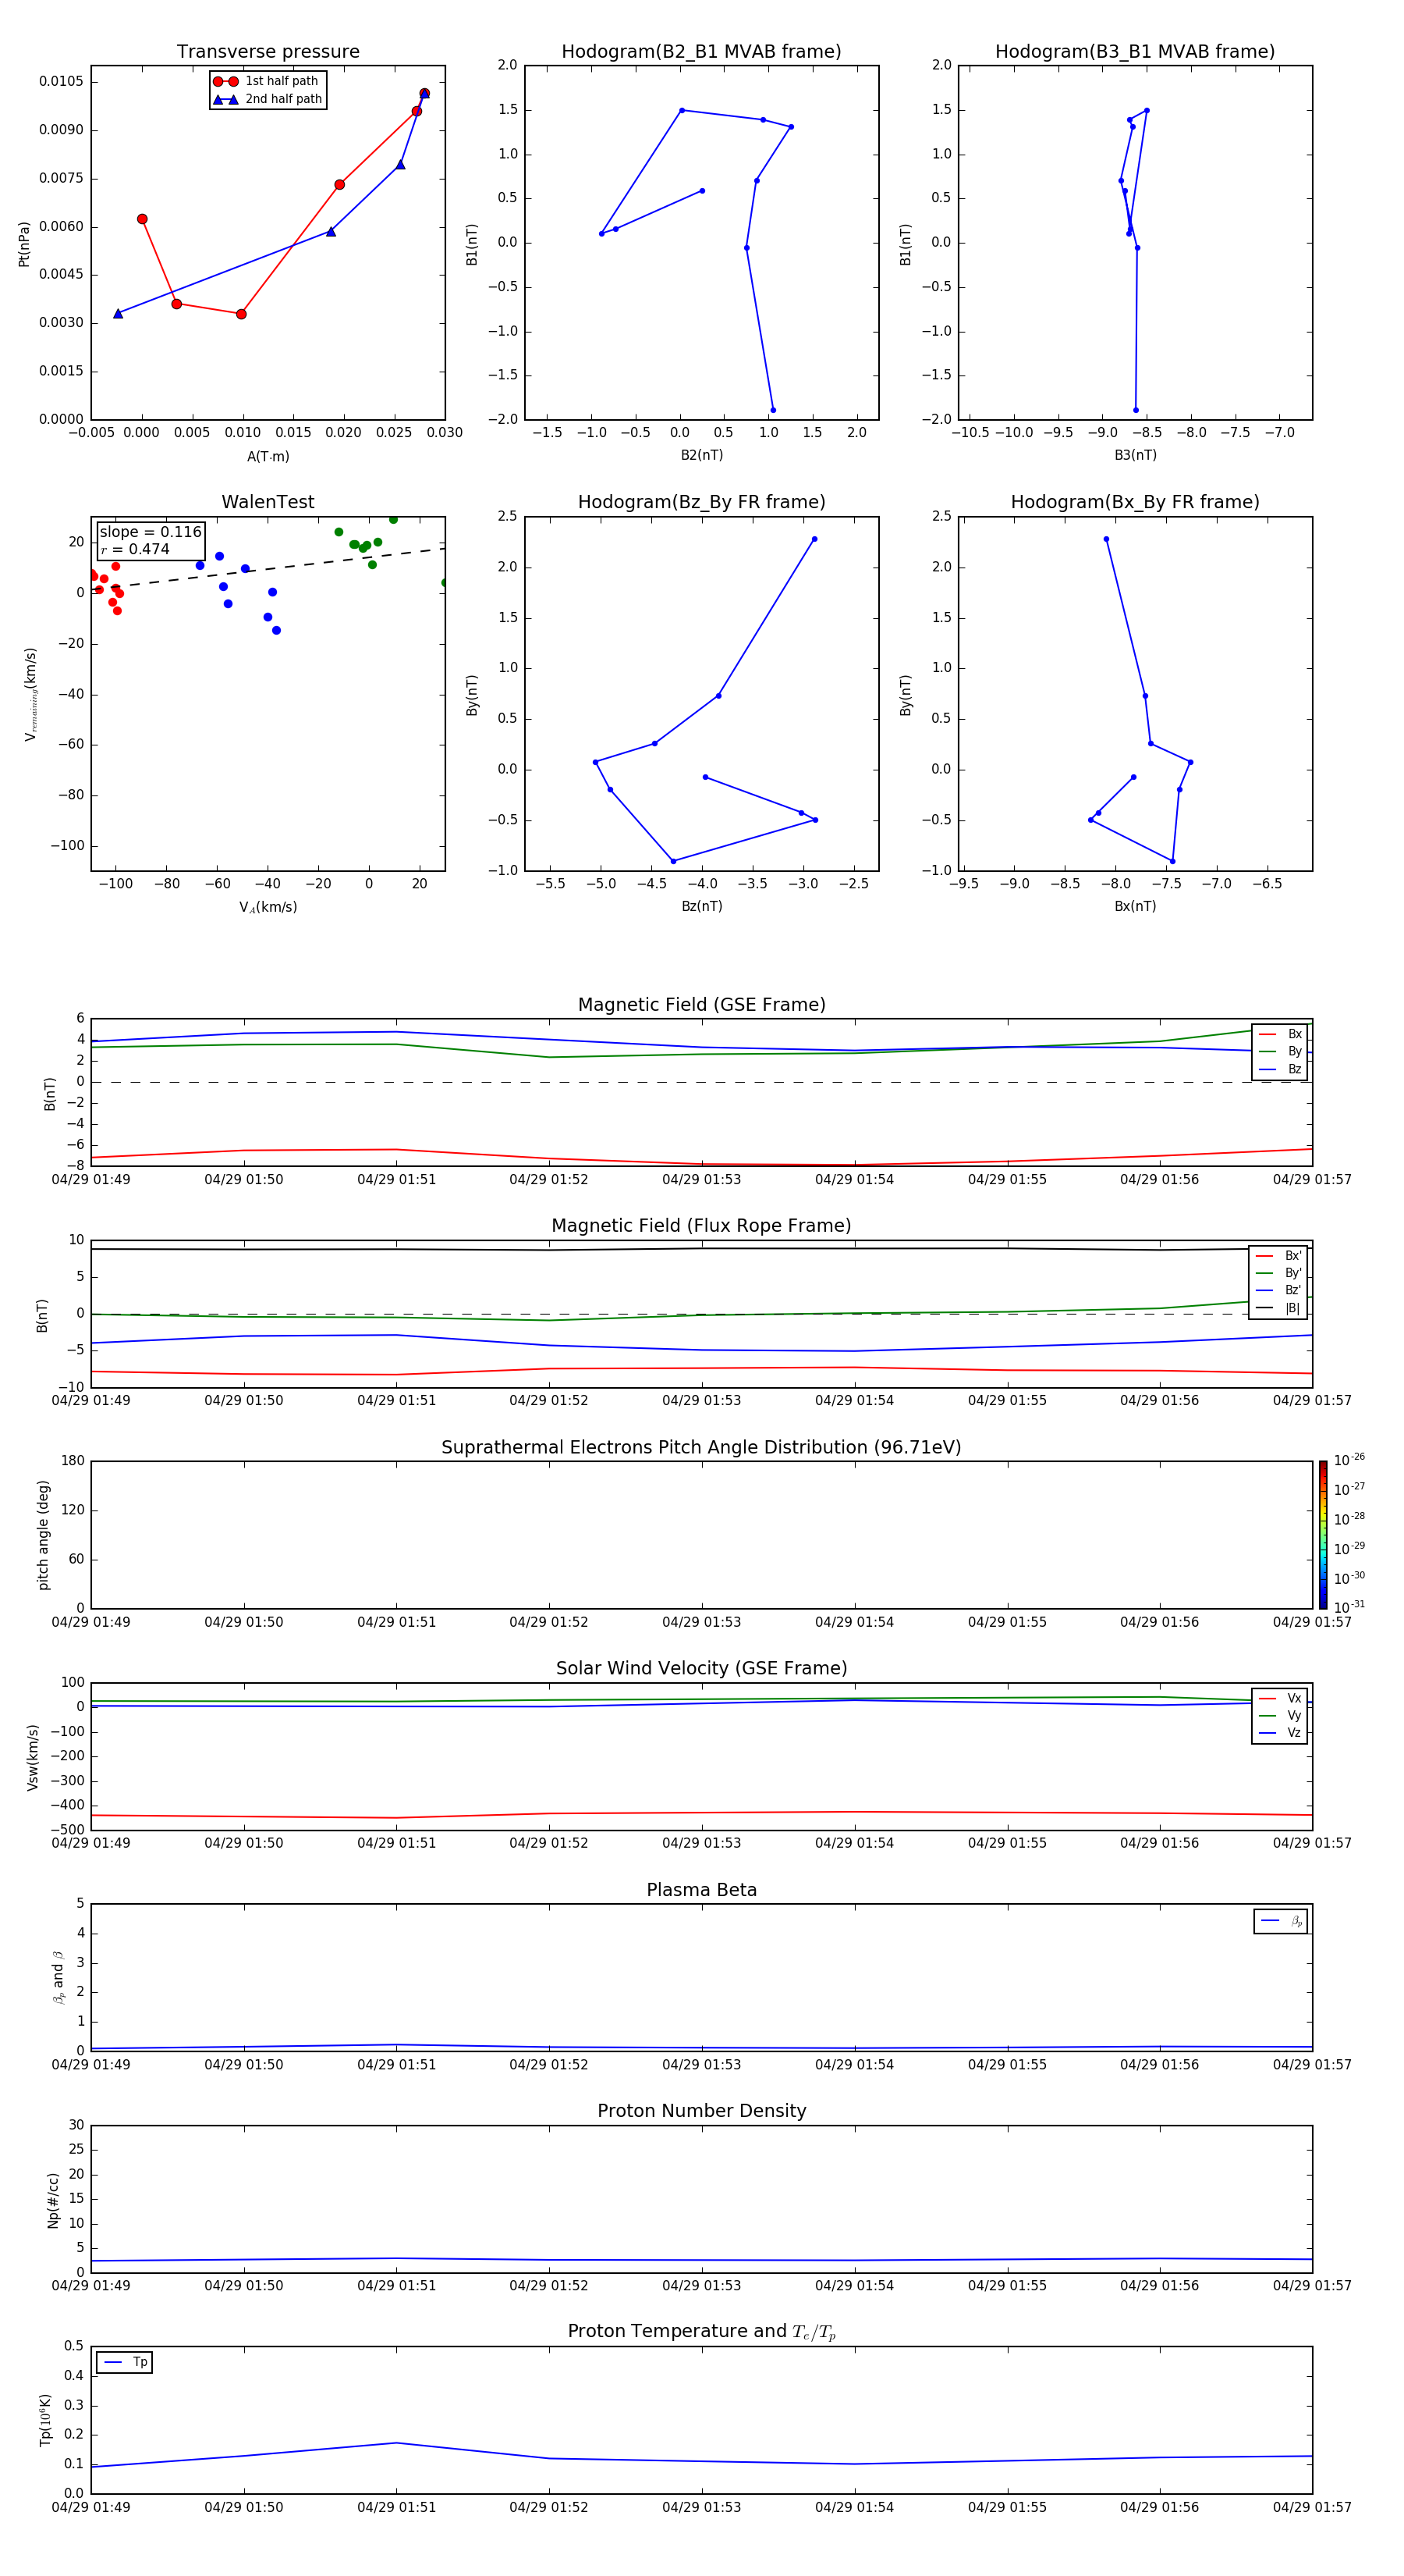Click the "Hodogram(B3_B1 MVAB frame)" title
This screenshot has width=1404, height=2576.
point(1135,52)
